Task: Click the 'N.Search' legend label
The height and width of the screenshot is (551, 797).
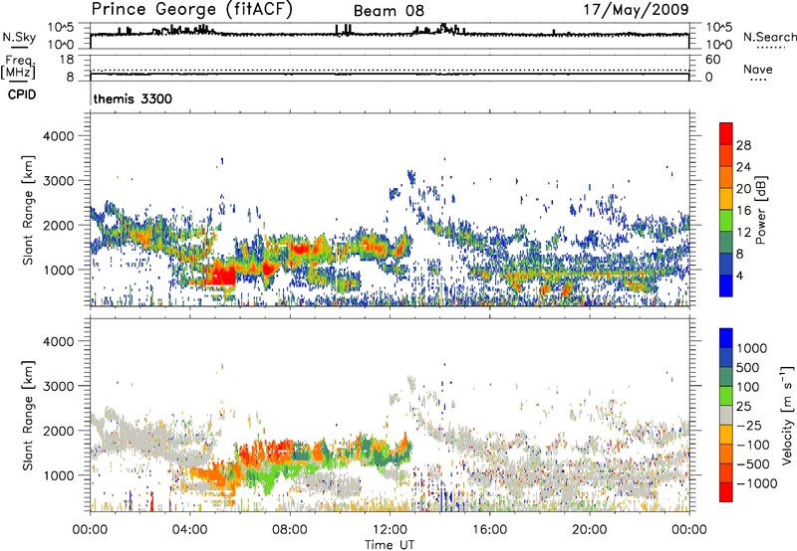Action: point(770,37)
